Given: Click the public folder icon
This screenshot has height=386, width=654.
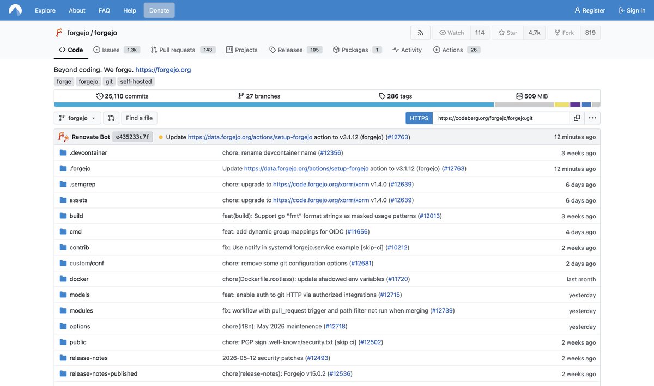Looking at the screenshot, I should pos(63,342).
